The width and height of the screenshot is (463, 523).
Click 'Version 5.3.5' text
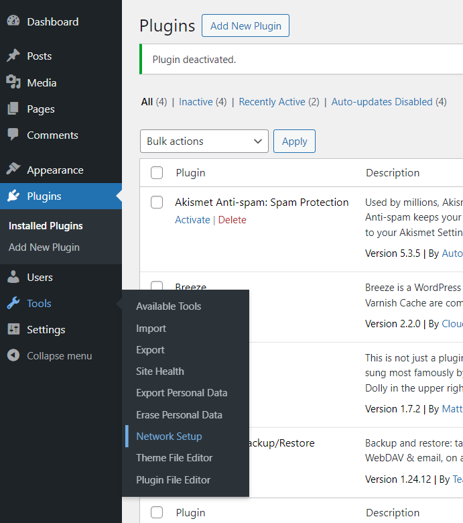point(393,253)
